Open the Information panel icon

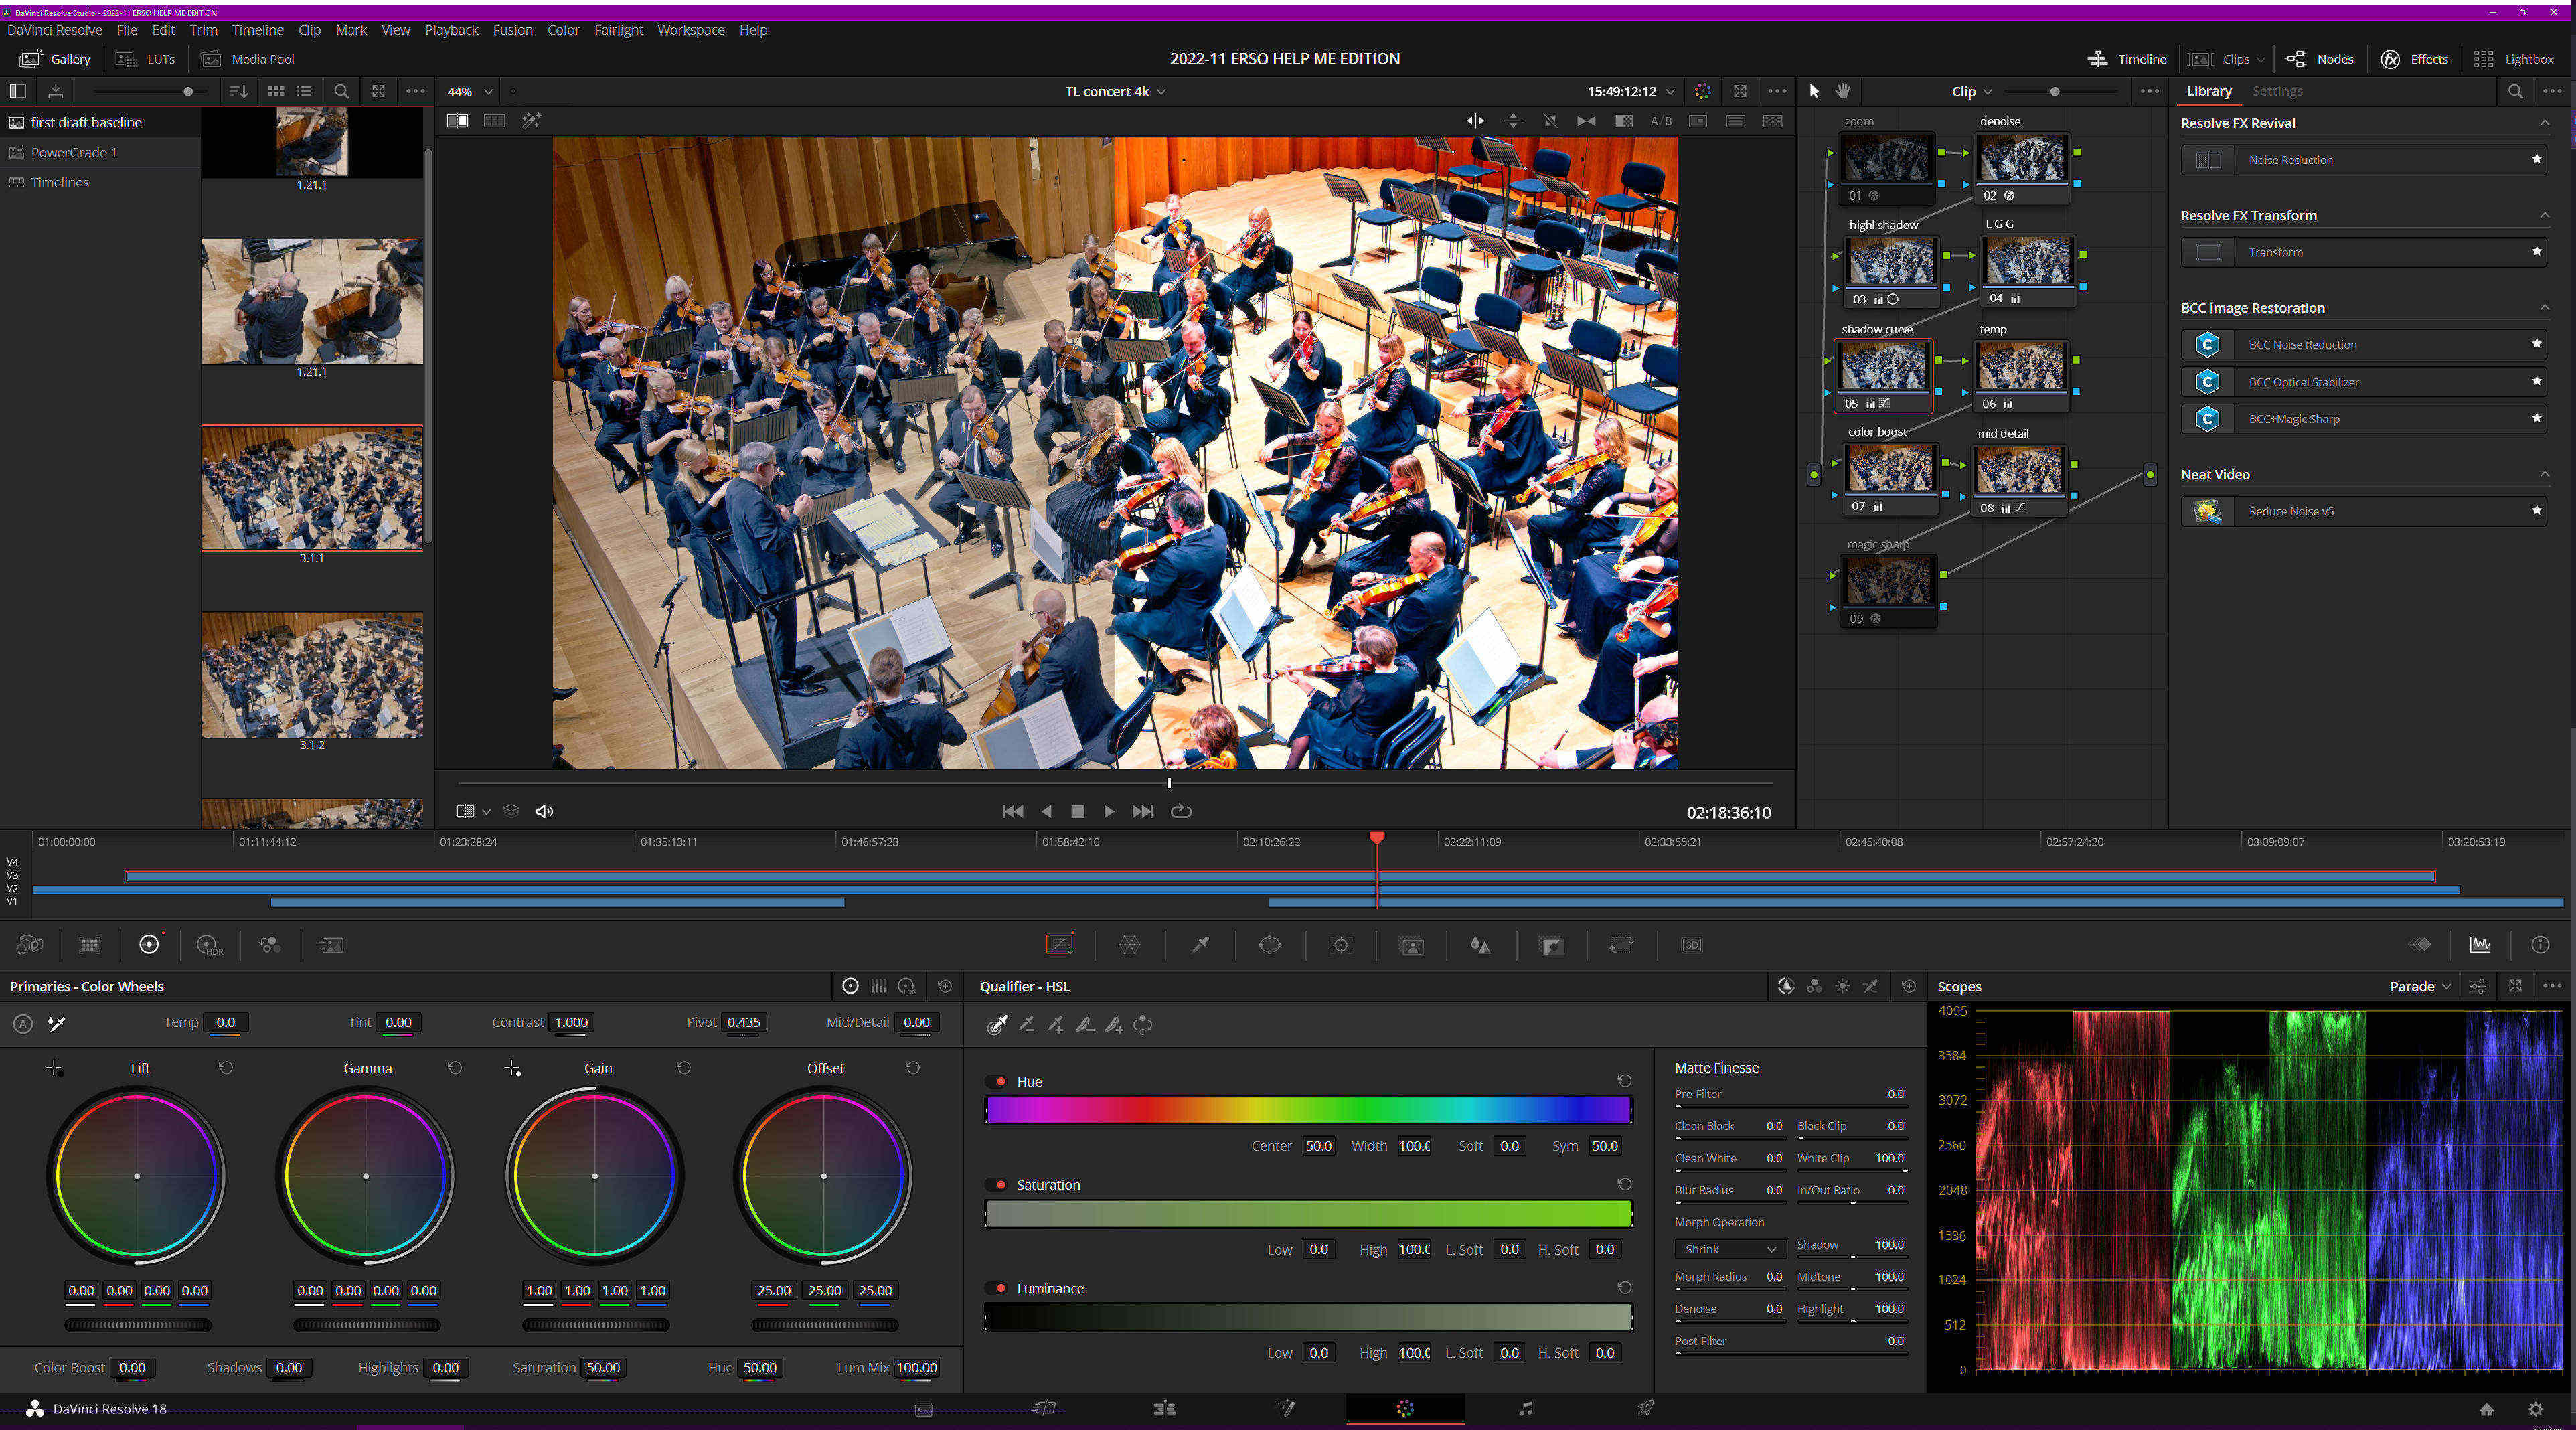point(2540,945)
